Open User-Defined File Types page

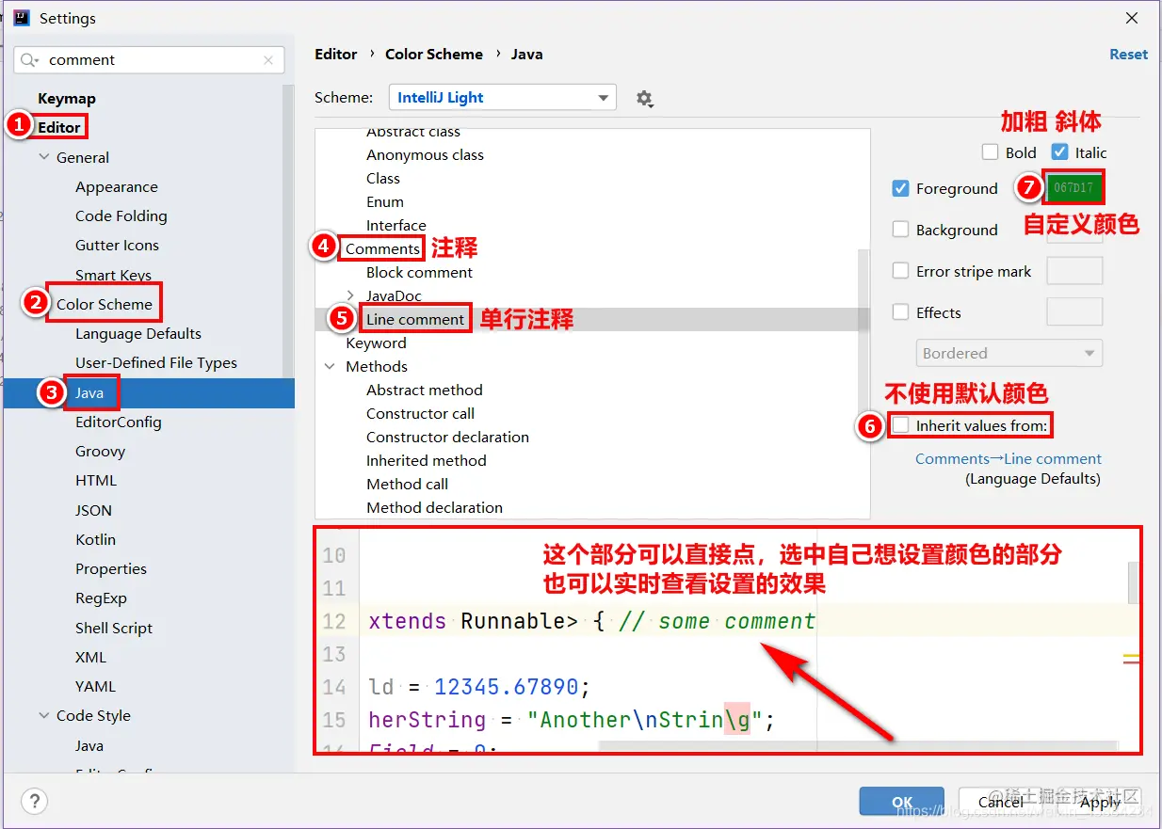point(156,362)
